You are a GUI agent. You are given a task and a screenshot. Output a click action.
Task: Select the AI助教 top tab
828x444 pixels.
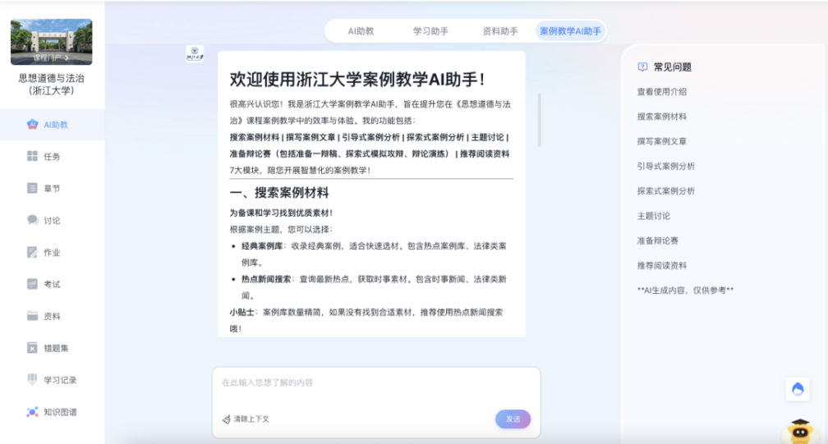pos(361,31)
